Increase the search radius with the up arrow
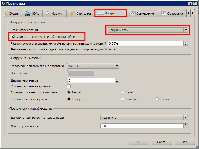This screenshot has width=199, height=149. pyautogui.click(x=186, y=42)
